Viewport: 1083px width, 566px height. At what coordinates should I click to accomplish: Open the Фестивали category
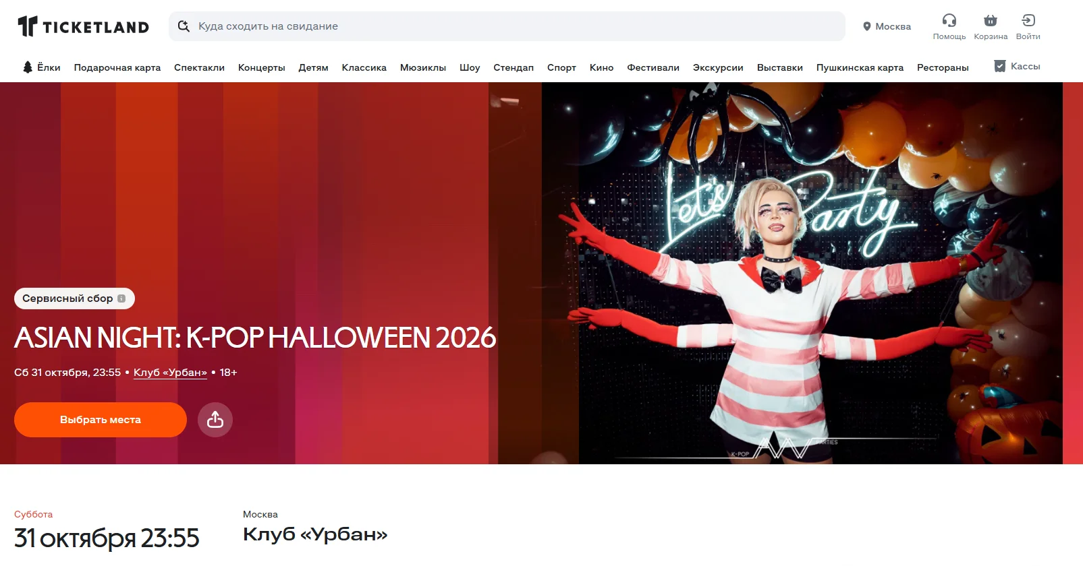pos(653,67)
